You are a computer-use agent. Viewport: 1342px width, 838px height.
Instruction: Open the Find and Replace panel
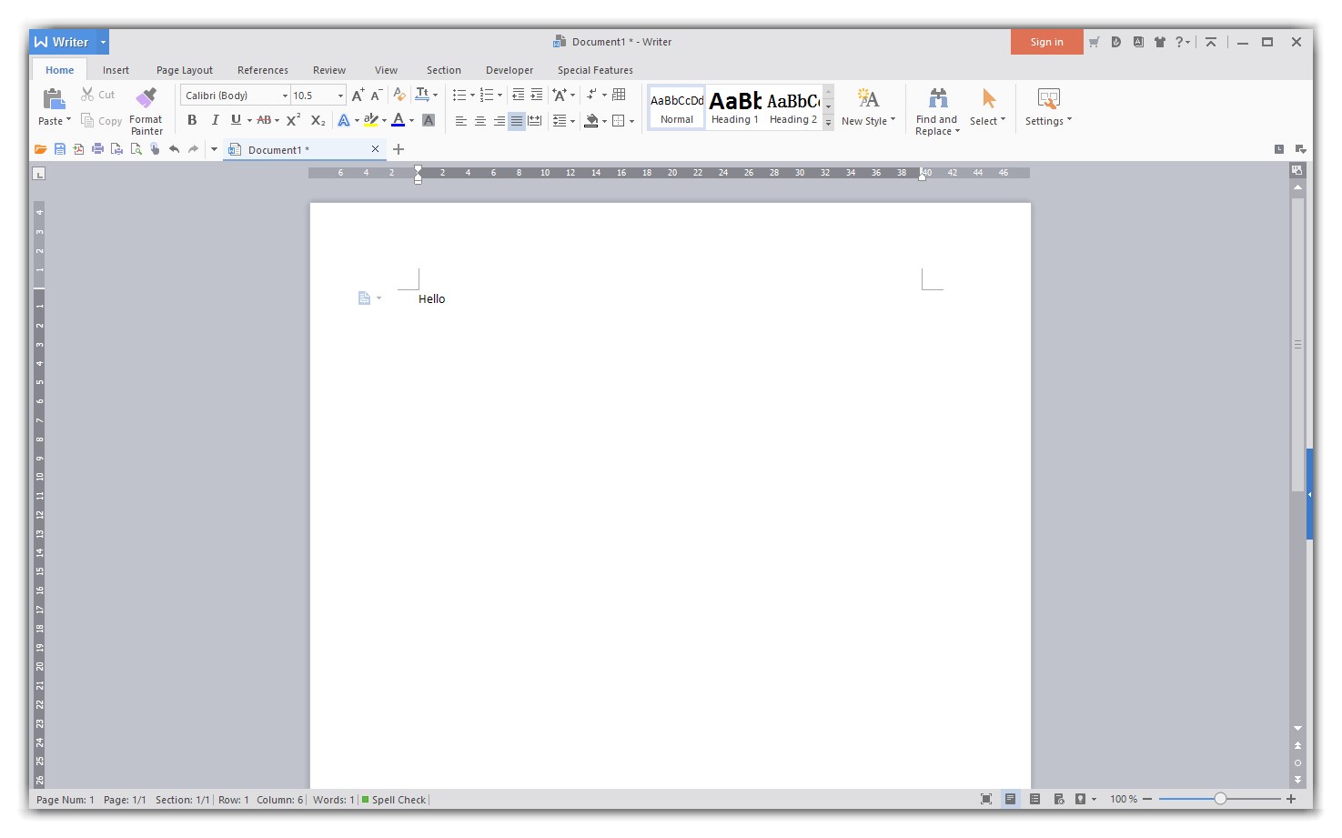[936, 108]
